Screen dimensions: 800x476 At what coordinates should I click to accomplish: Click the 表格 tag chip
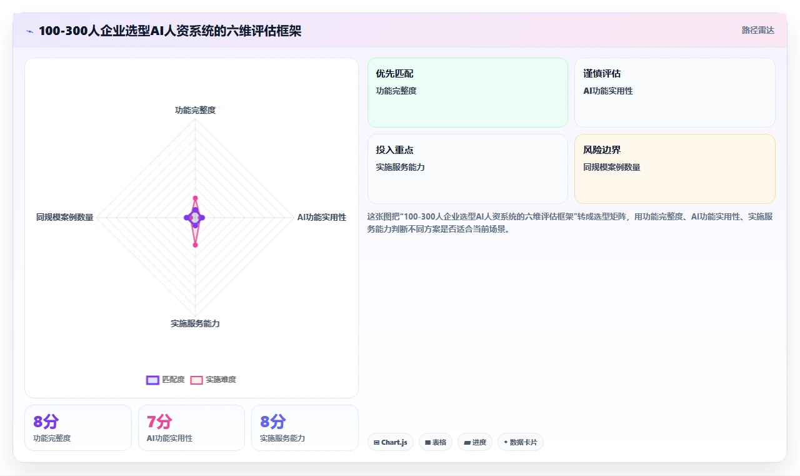tap(436, 442)
